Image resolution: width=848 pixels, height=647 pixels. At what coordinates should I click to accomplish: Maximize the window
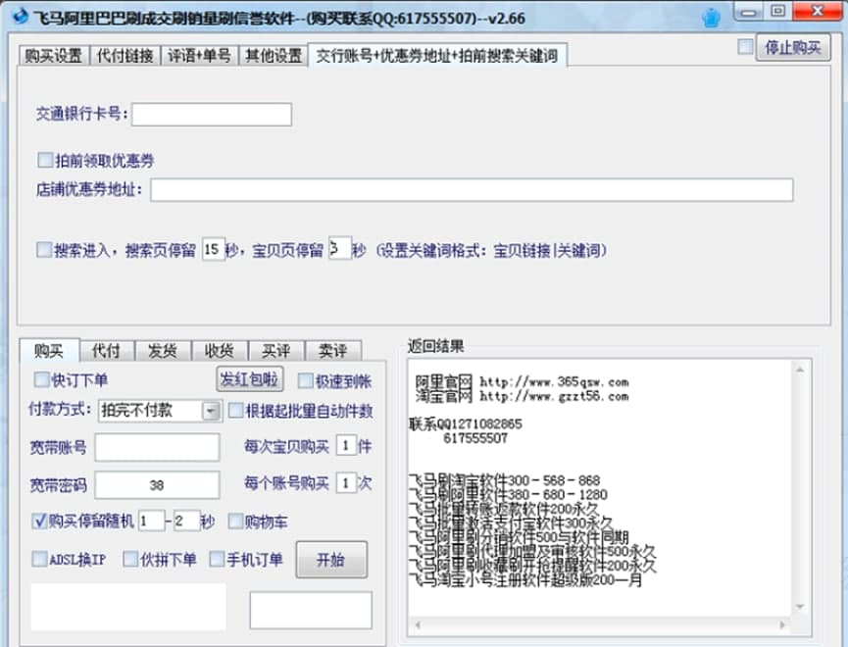click(x=777, y=12)
